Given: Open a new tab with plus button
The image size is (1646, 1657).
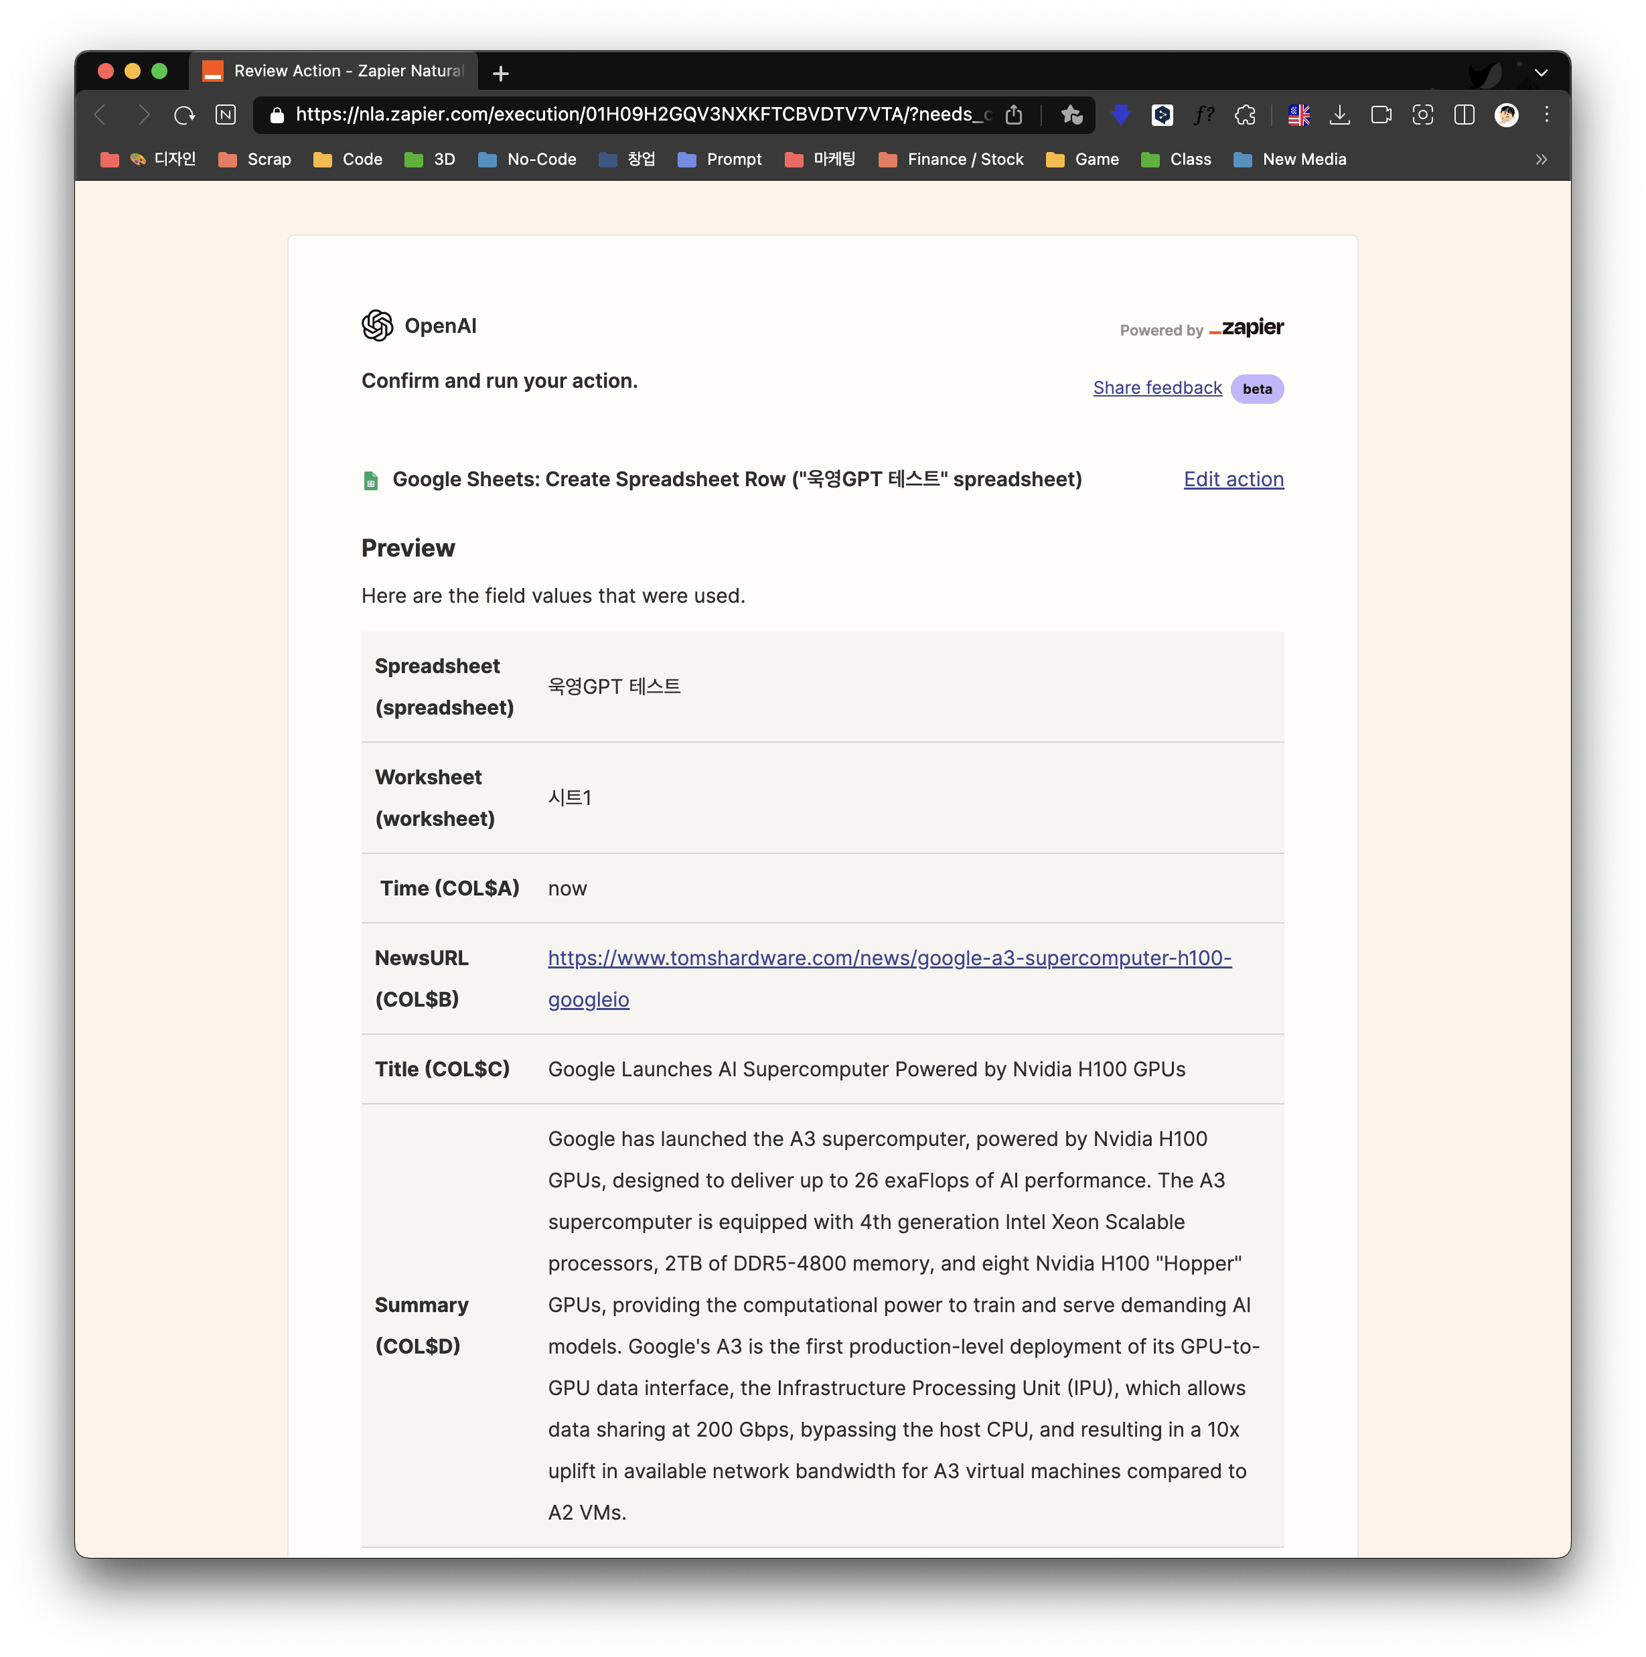Looking at the screenshot, I should coord(502,74).
